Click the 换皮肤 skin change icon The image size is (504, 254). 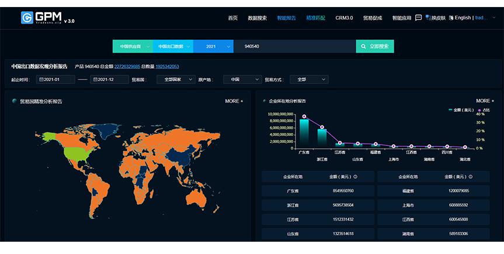point(428,18)
